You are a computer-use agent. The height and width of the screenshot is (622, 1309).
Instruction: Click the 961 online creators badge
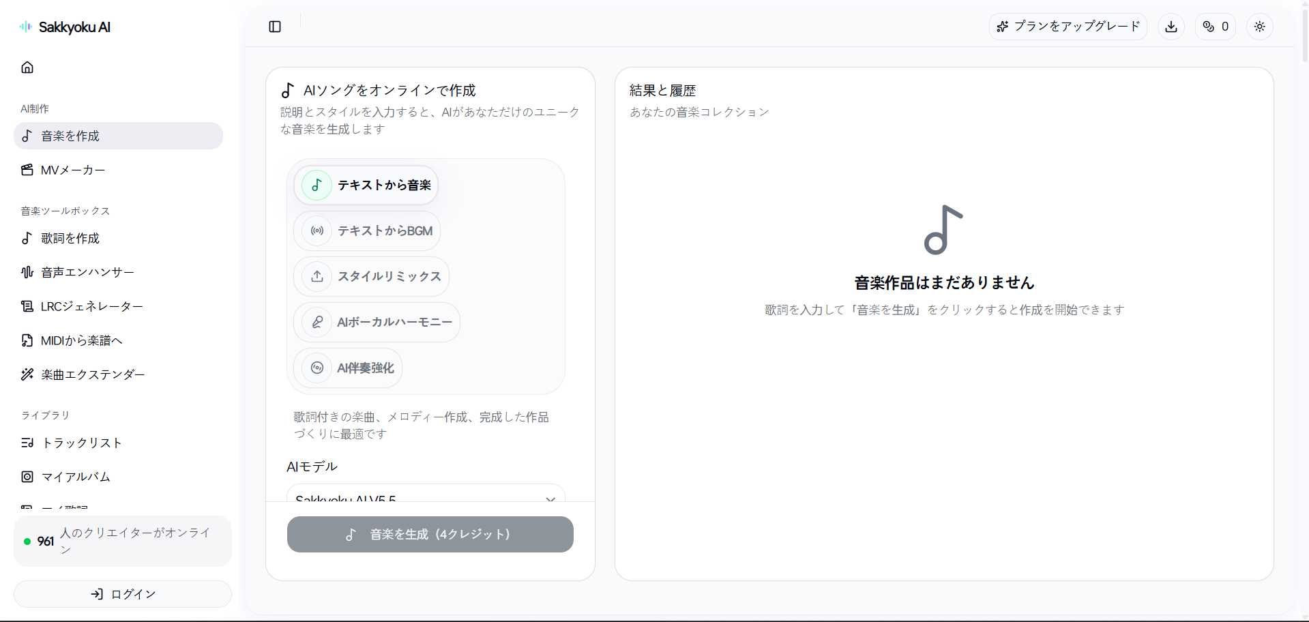coord(123,541)
